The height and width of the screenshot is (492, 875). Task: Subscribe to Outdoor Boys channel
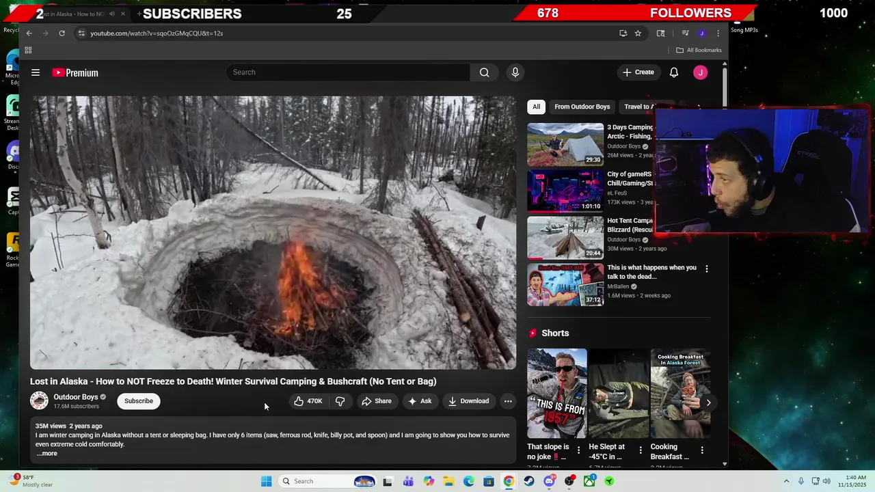point(139,401)
